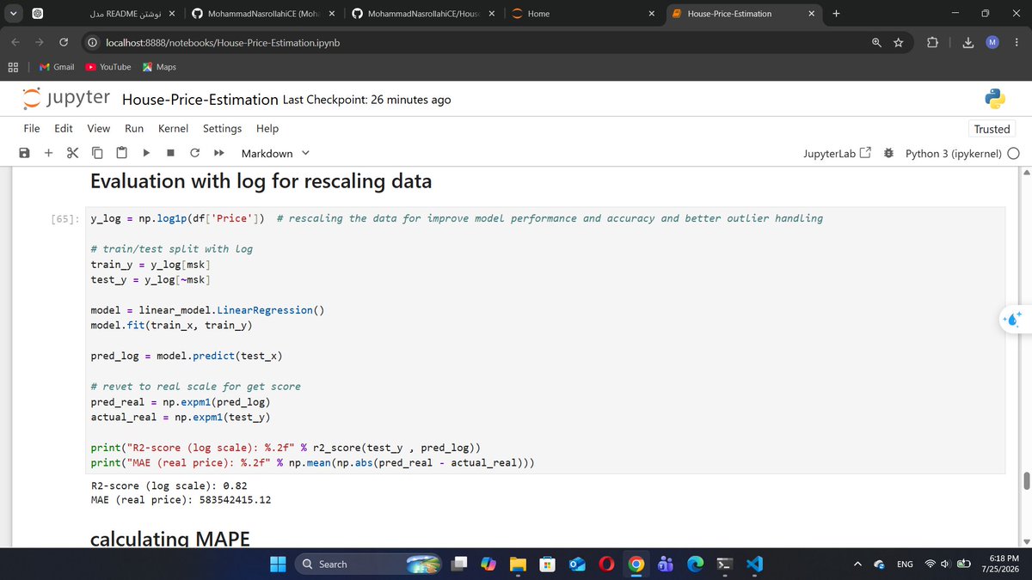Open the debugger bug icon
The height and width of the screenshot is (580, 1032).
(x=888, y=153)
